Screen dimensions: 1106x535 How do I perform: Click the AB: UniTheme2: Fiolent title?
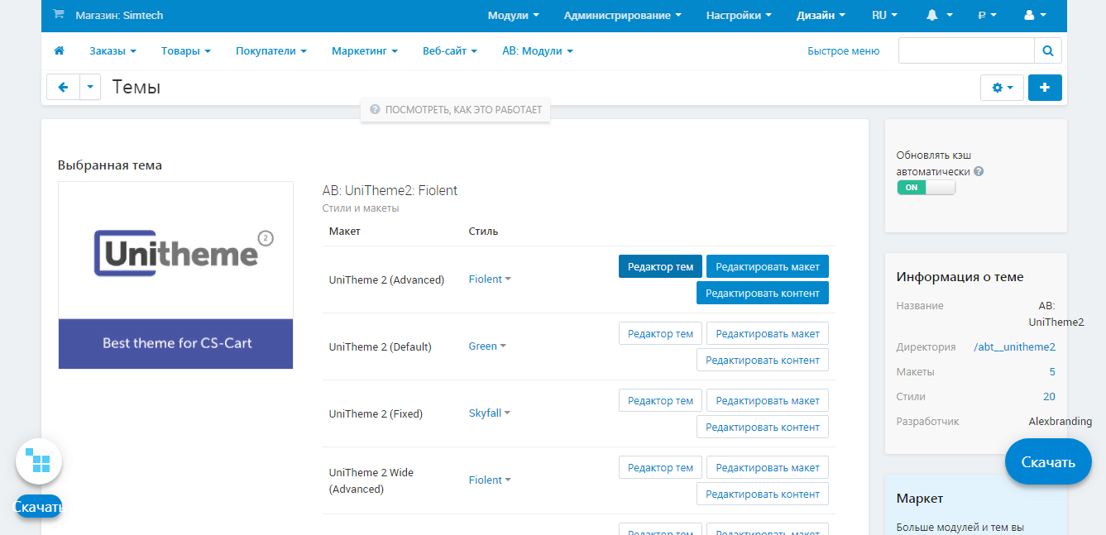click(390, 191)
